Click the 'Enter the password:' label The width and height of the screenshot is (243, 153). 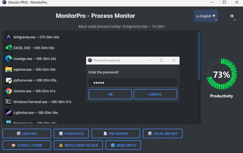104,72
